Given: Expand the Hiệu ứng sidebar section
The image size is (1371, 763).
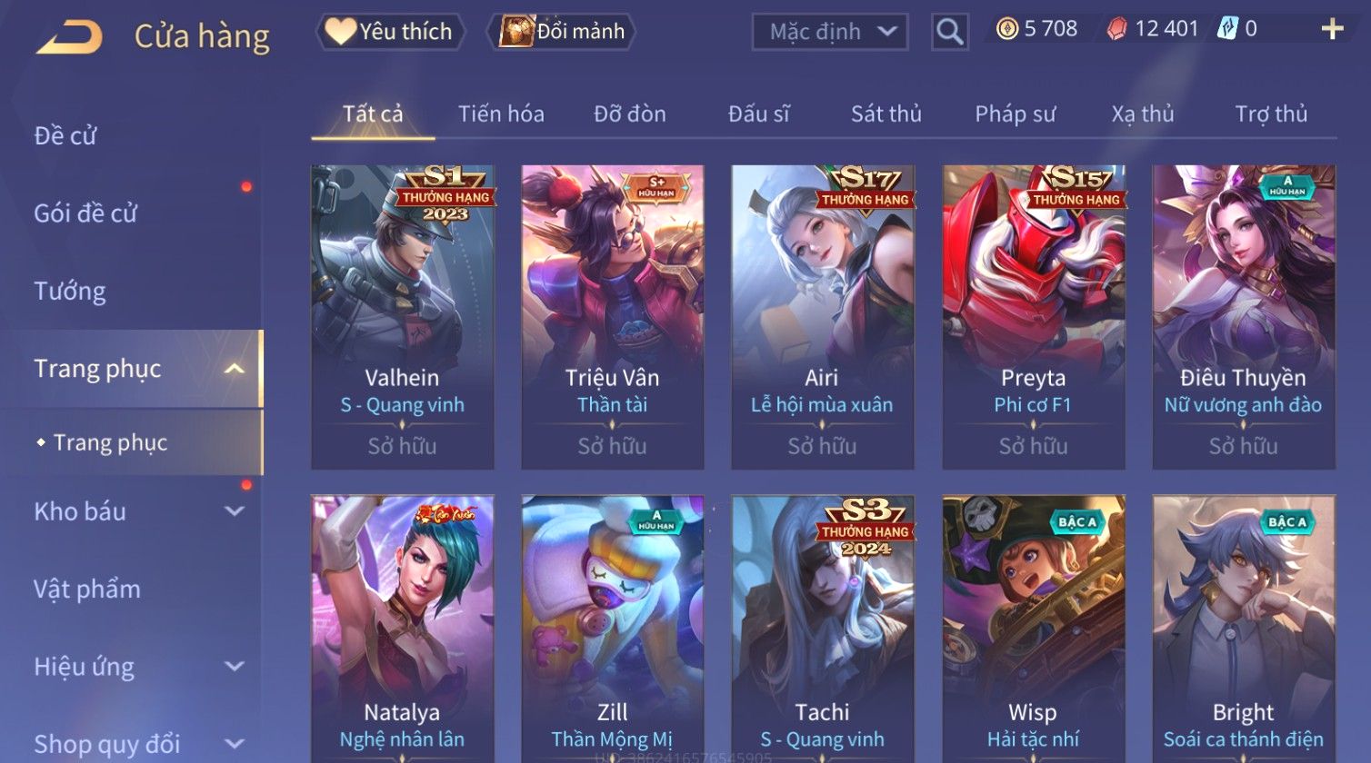Looking at the screenshot, I should click(235, 667).
